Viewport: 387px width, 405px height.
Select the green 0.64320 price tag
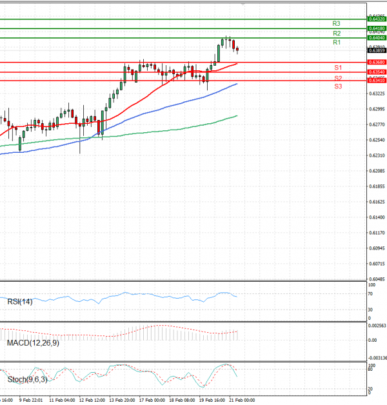tap(377, 19)
